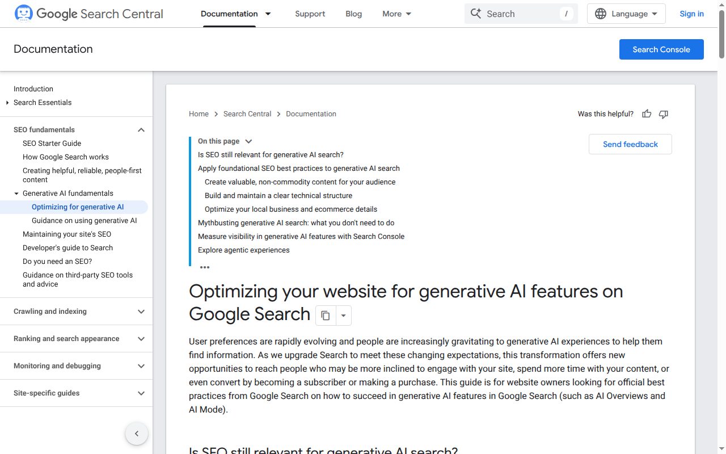Collapse the Generative AI fundamentals item
This screenshot has height=454, width=726.
point(16,194)
